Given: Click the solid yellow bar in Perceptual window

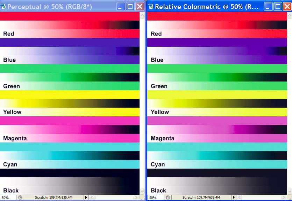Looking at the screenshot, I should point(70,94).
